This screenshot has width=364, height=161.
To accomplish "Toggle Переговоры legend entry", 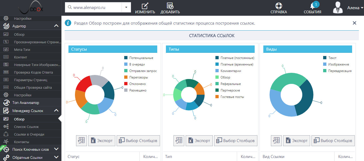I will [x=136, y=77].
